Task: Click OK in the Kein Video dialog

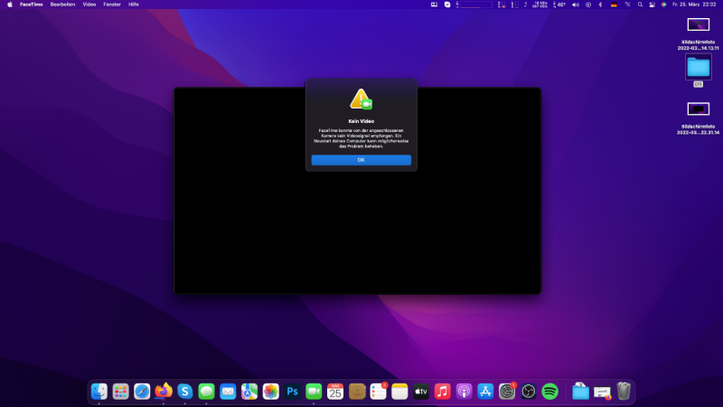Action: click(361, 160)
